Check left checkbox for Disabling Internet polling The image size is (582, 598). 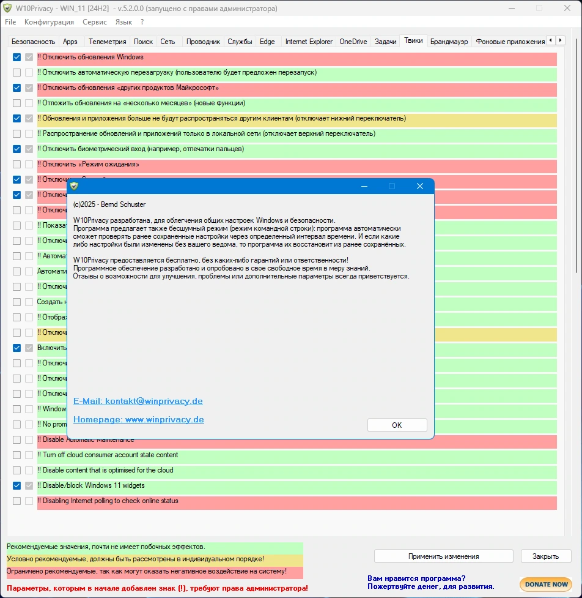[17, 501]
